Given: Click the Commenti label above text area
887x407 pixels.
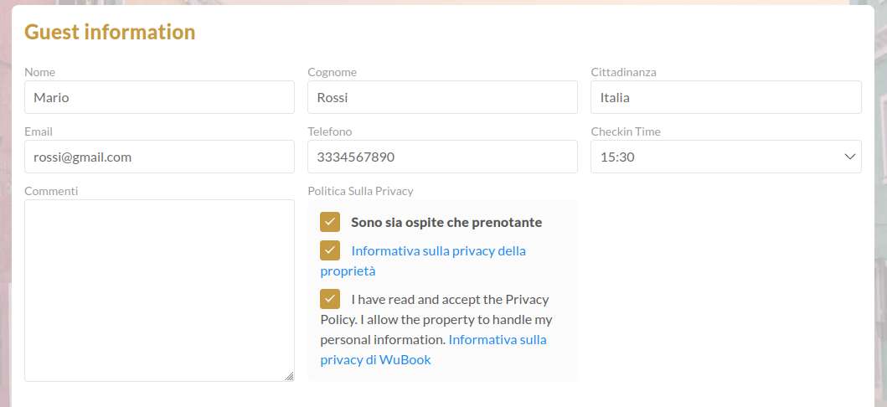Looking at the screenshot, I should click(x=51, y=191).
